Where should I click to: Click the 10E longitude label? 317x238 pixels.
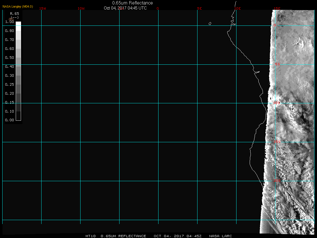click(x=238, y=8)
